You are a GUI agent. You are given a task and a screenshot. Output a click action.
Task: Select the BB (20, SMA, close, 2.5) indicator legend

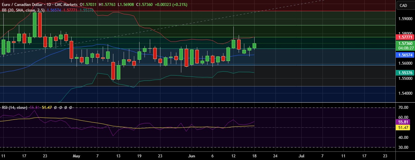23,10
